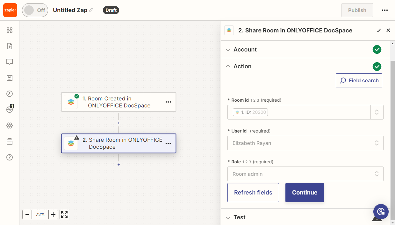Image resolution: width=395 pixels, height=225 pixels.
Task: Open the three-dot menu beside Publish
Action: pyautogui.click(x=384, y=10)
